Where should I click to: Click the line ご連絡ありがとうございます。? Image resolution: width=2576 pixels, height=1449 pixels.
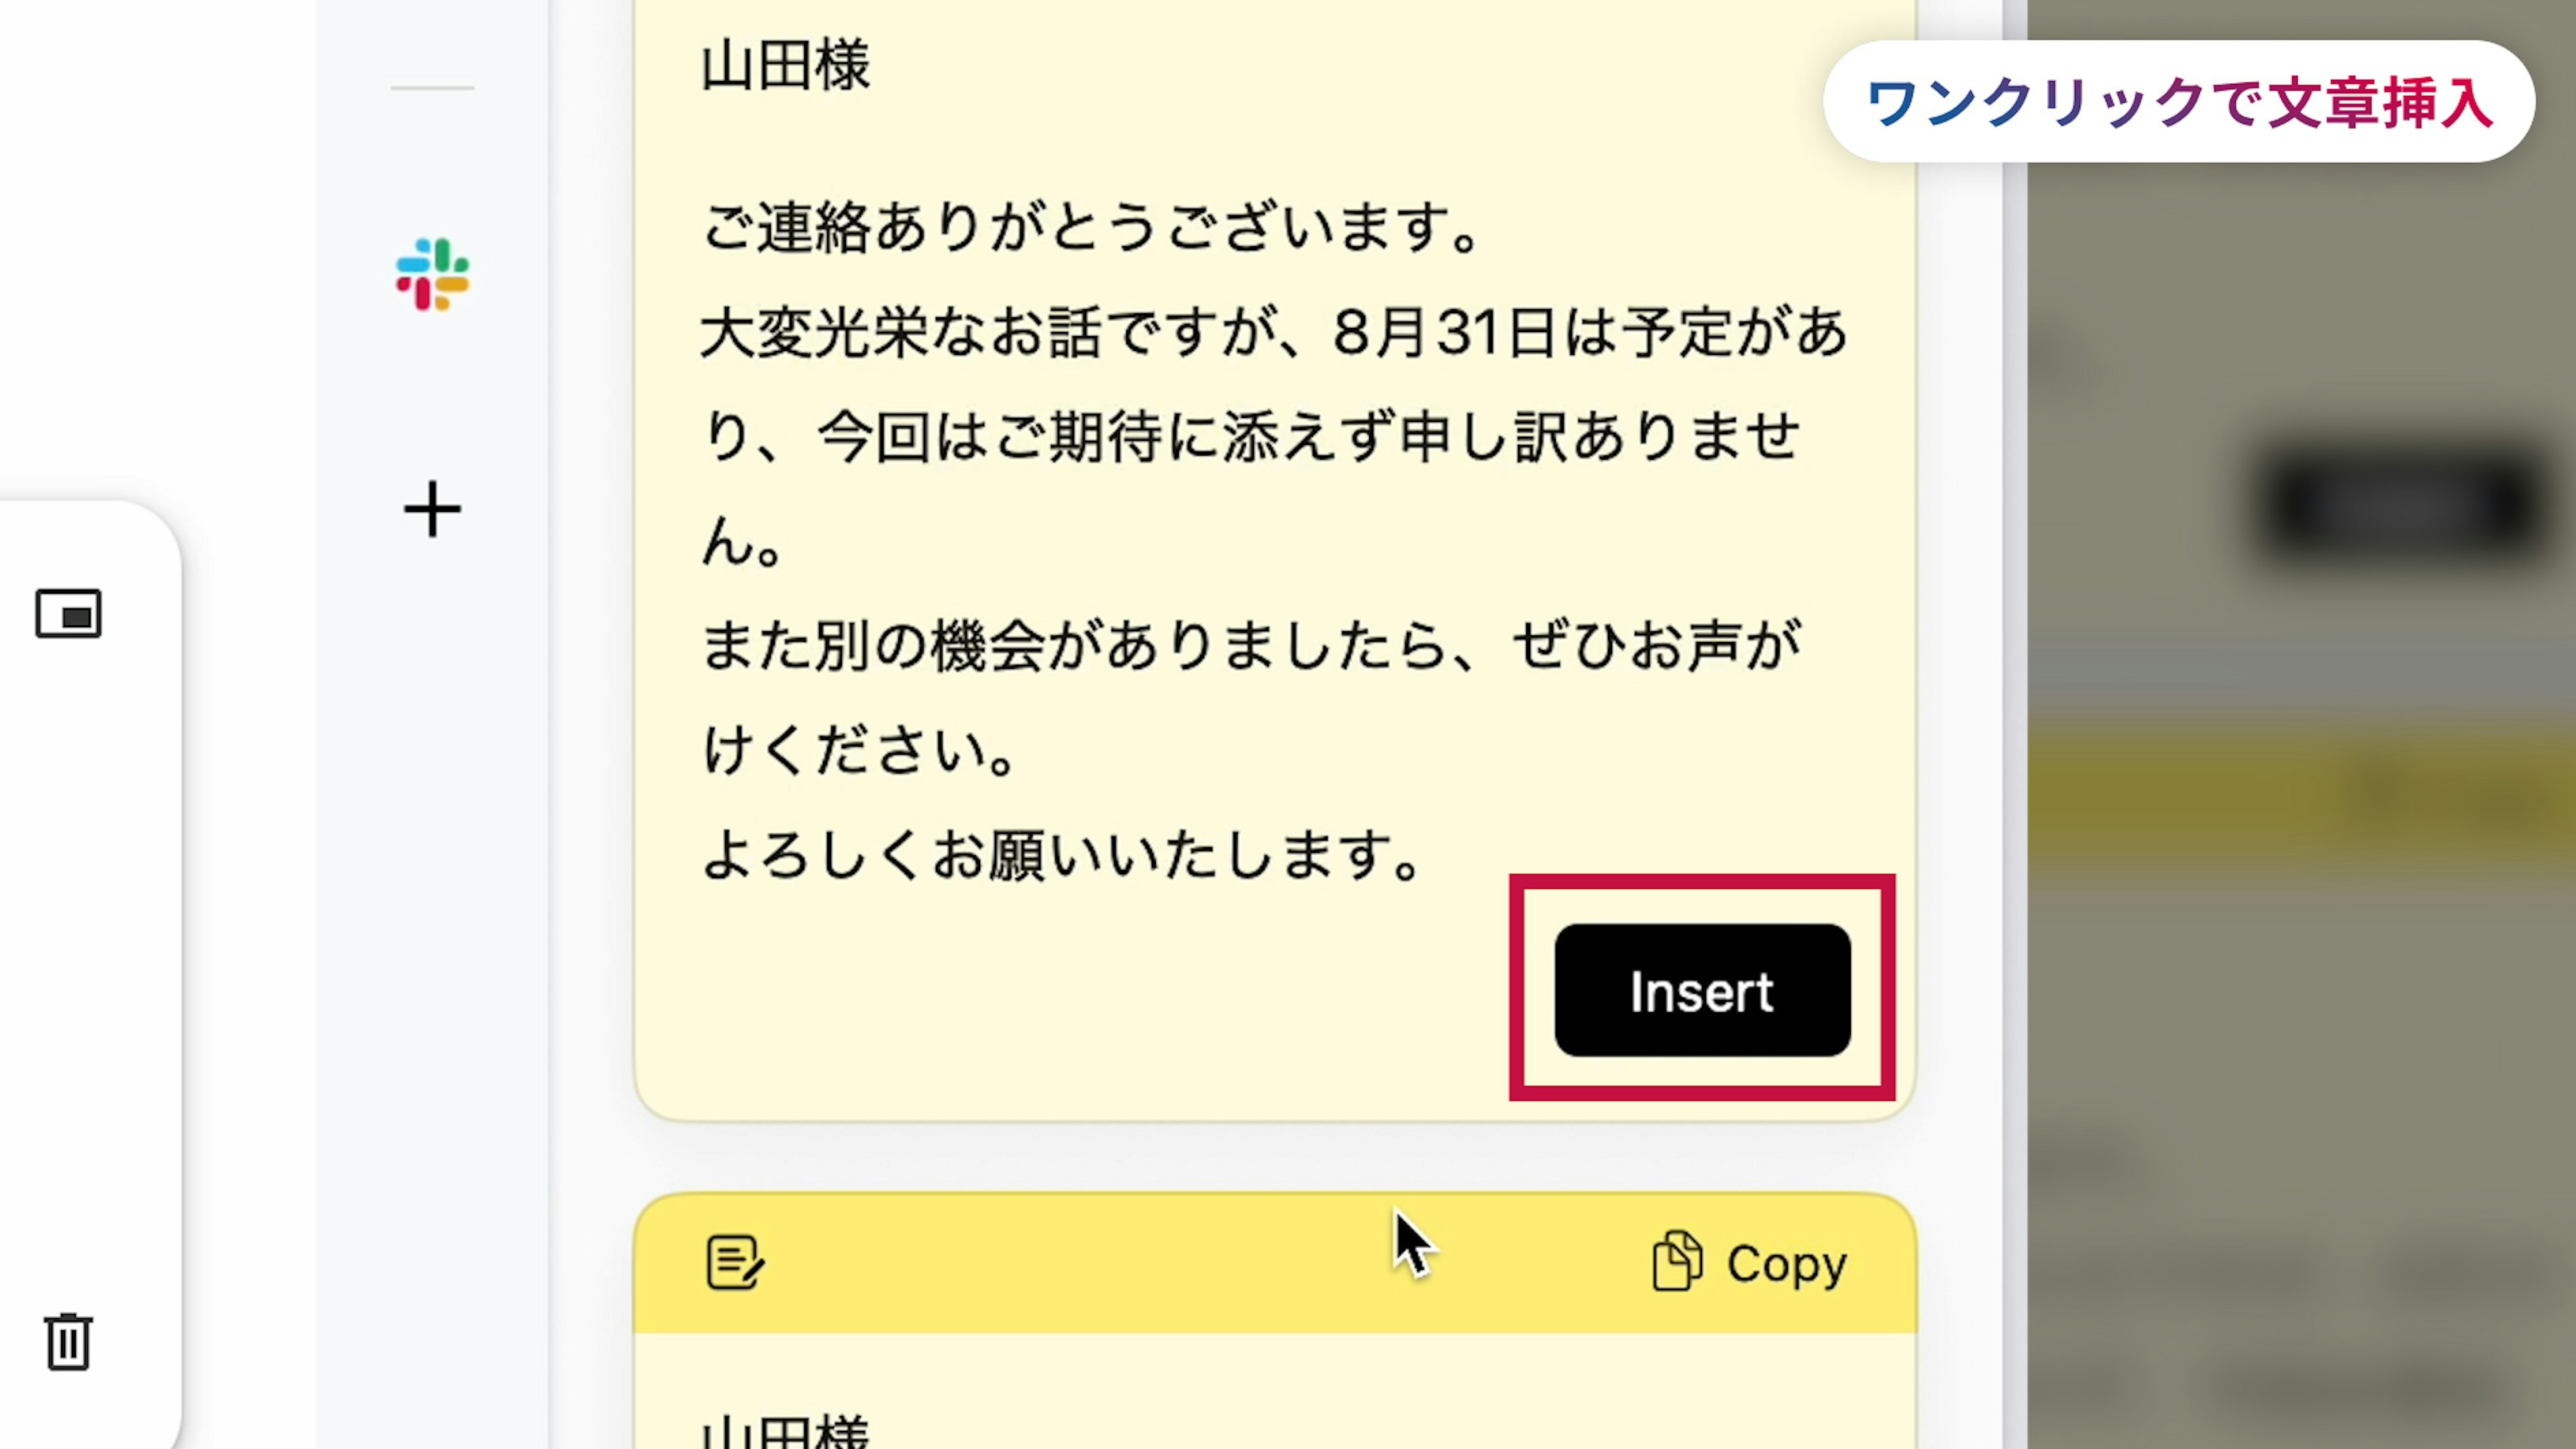[x=1090, y=228]
